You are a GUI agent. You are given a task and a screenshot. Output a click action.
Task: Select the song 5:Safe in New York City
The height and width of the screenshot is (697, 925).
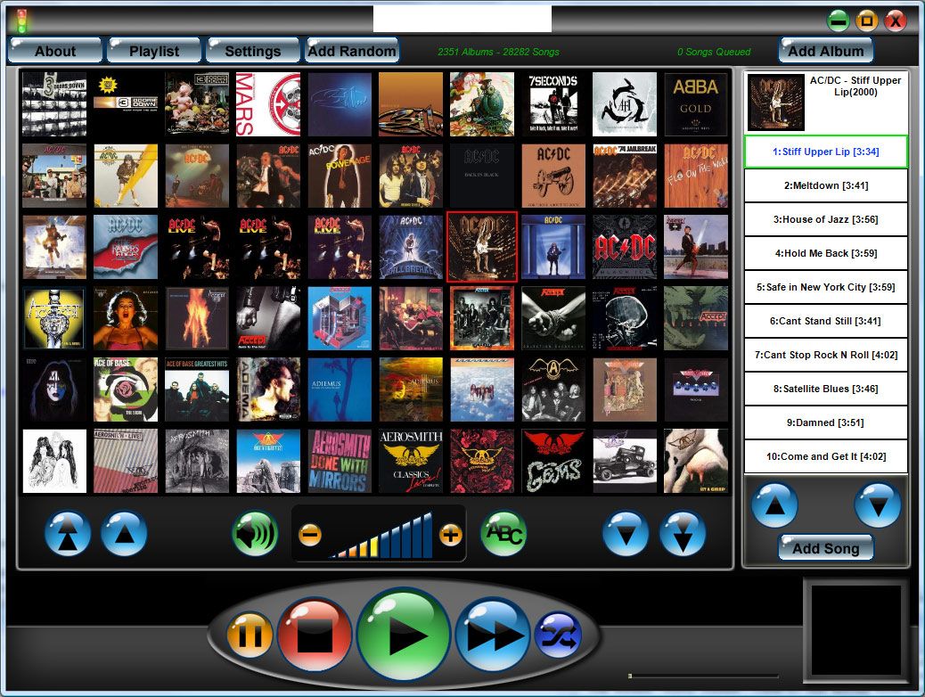[825, 287]
